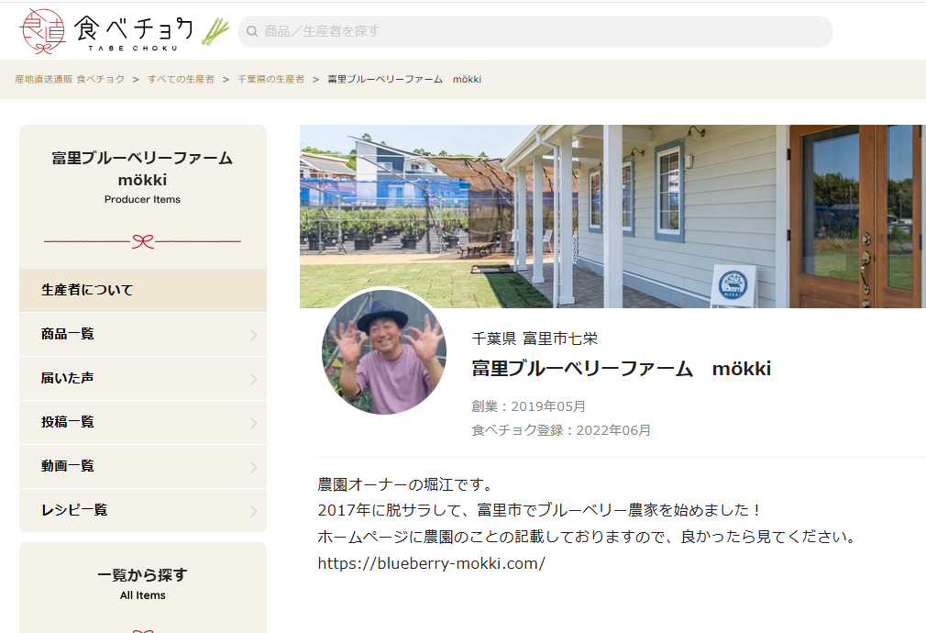Open 投稿一覧 in the sidebar menu

click(x=68, y=422)
